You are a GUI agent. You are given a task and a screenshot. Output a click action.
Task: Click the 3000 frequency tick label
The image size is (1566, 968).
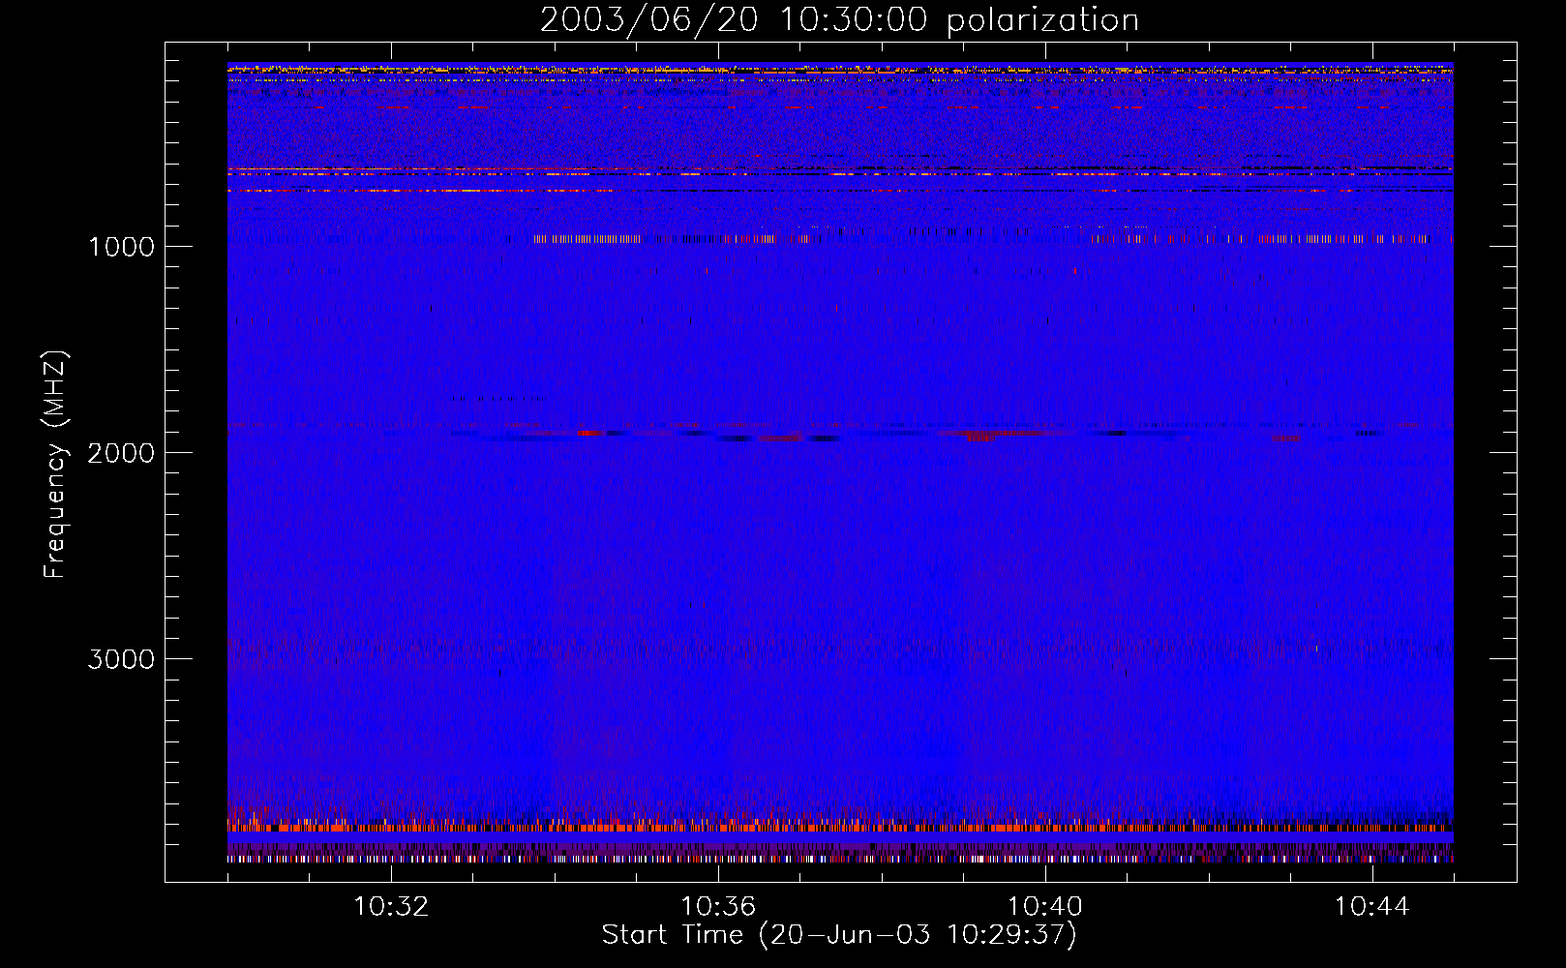click(121, 659)
